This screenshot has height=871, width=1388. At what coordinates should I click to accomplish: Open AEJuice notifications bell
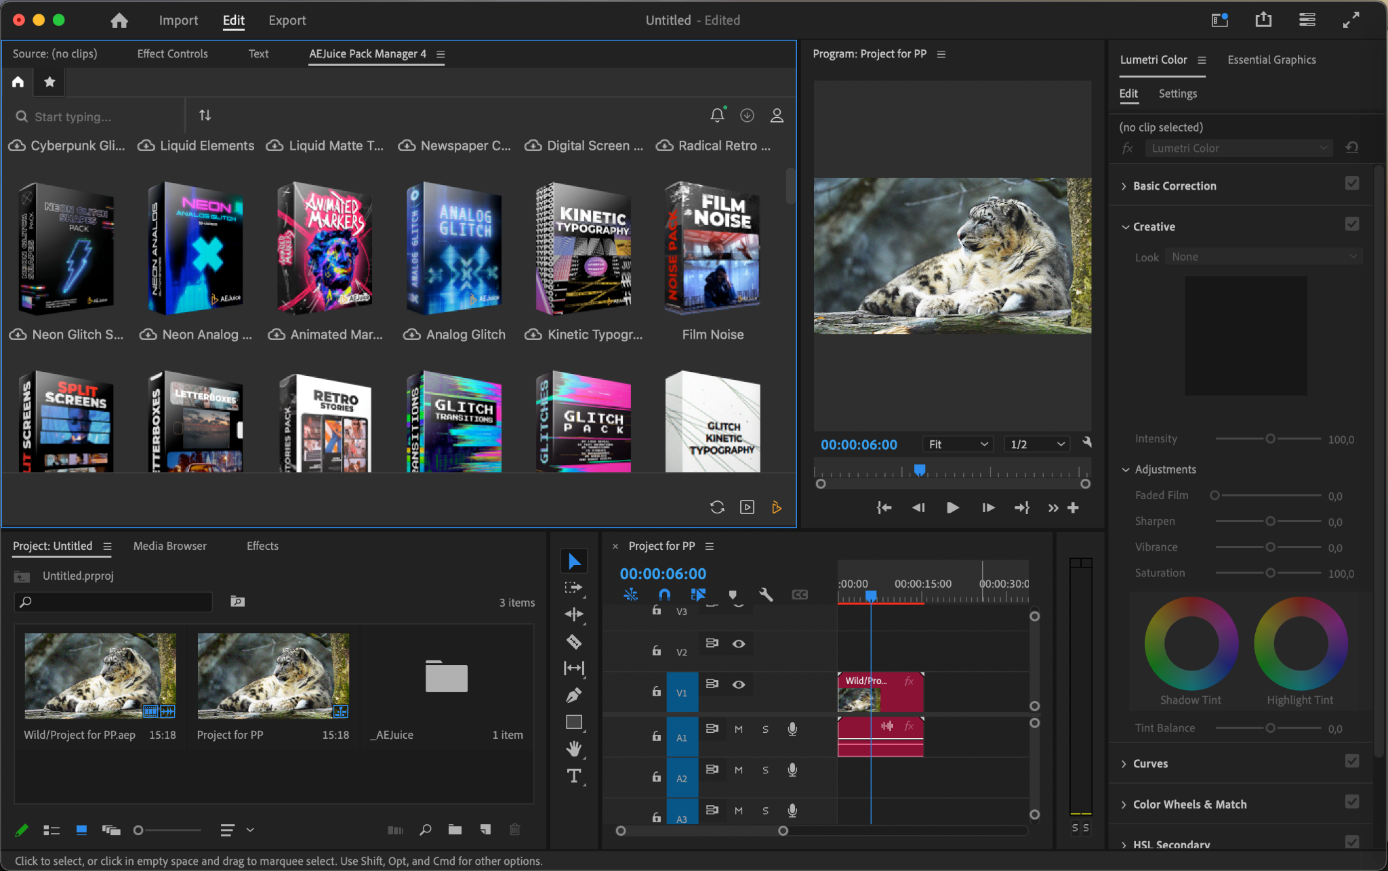(717, 116)
